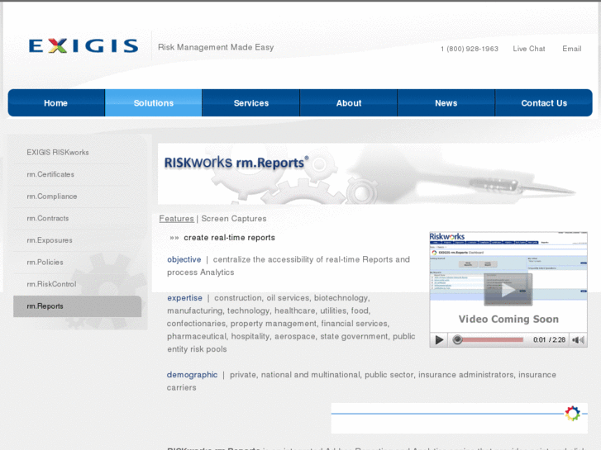Click the 'Video Coming Soon' text

tap(508, 319)
